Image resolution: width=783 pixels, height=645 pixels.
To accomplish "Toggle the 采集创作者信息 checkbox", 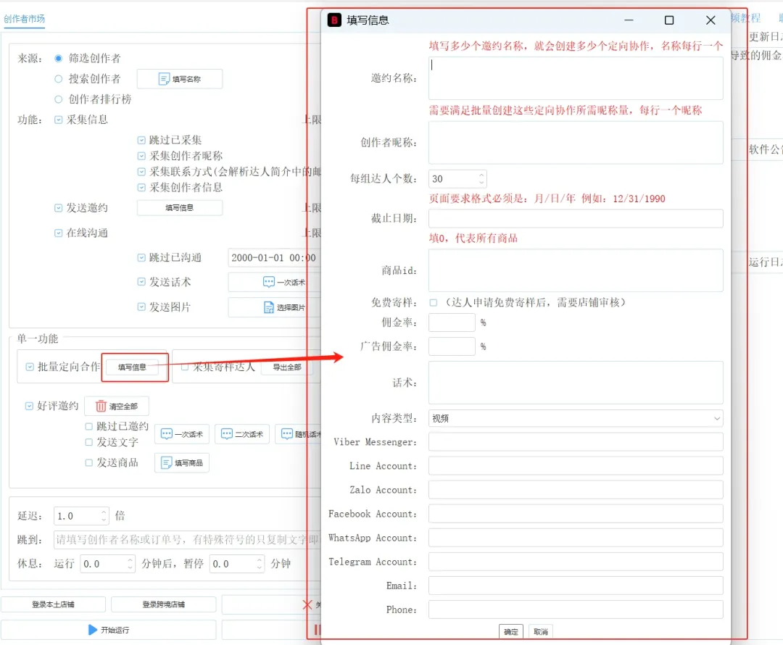I will point(141,187).
